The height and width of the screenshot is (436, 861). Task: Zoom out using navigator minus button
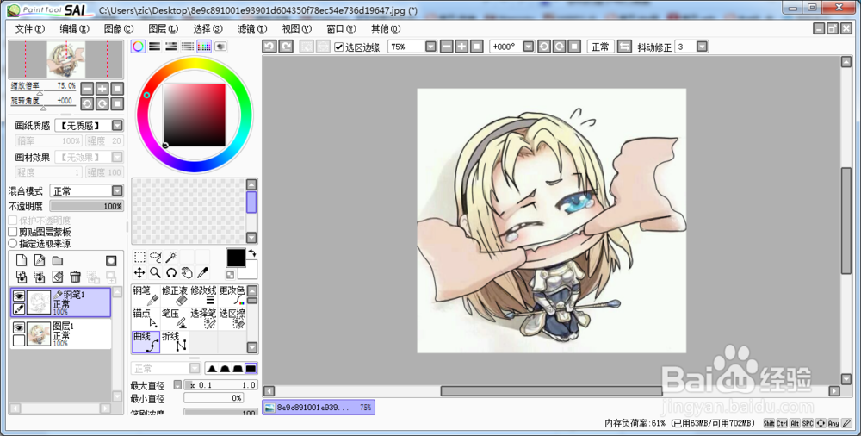tap(87, 89)
